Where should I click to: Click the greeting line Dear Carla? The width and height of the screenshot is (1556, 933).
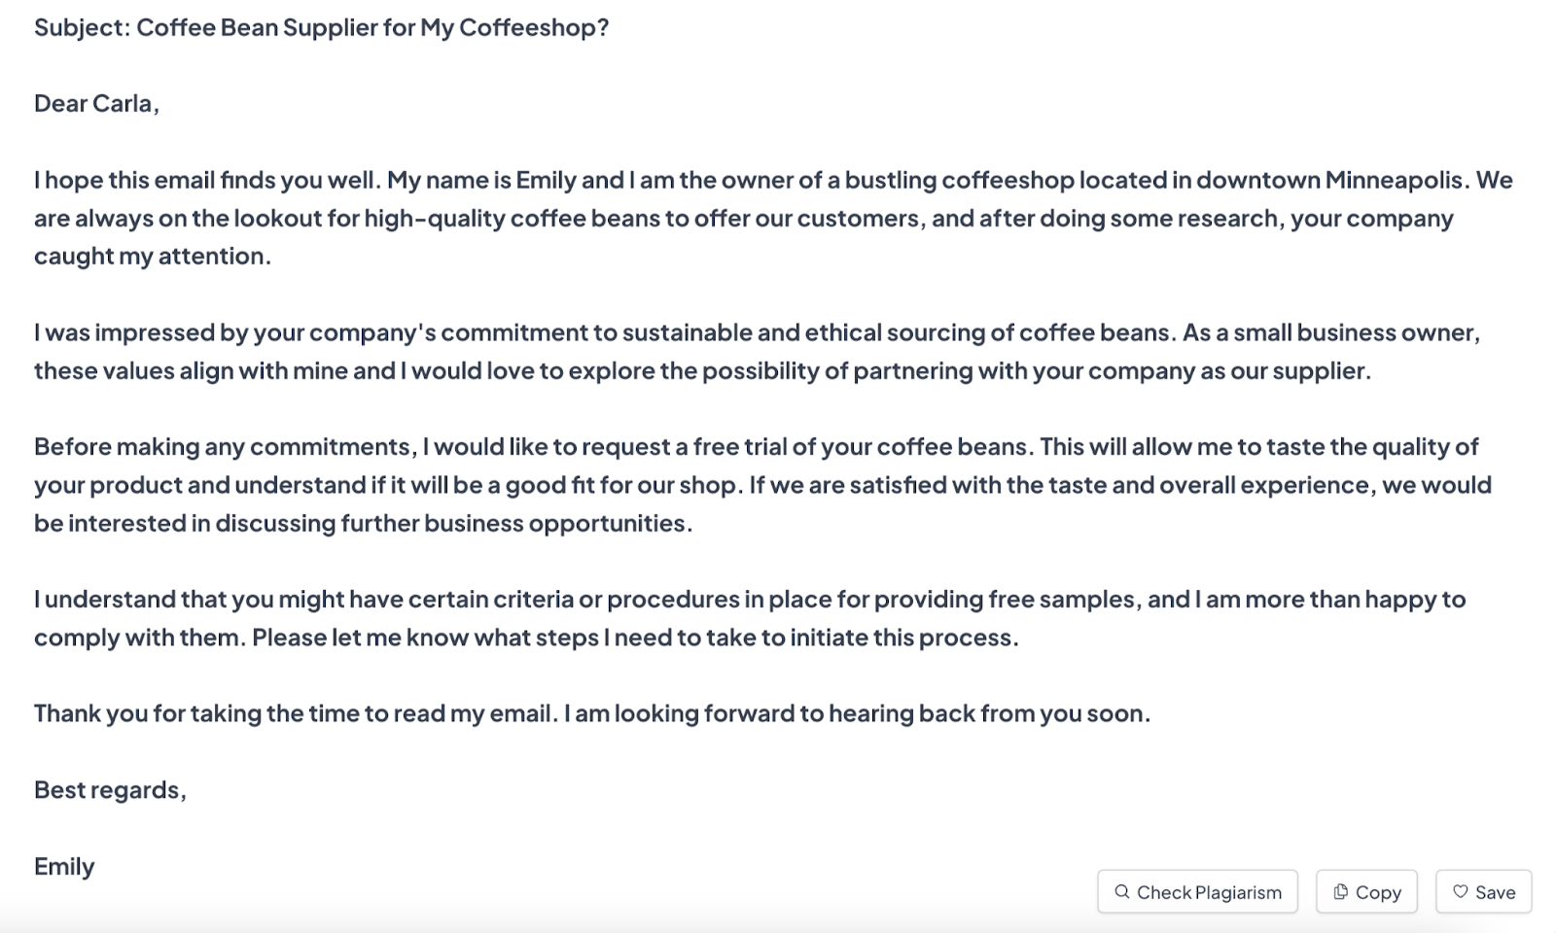[97, 103]
